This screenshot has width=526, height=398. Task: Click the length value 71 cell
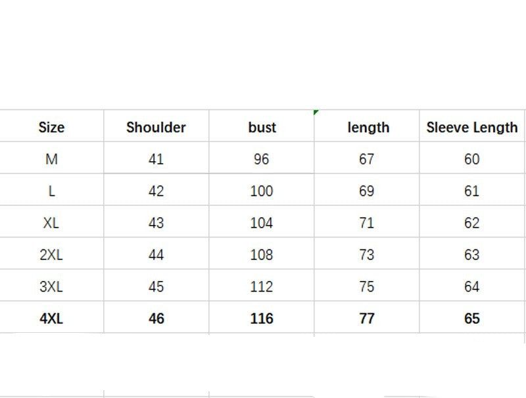point(367,223)
